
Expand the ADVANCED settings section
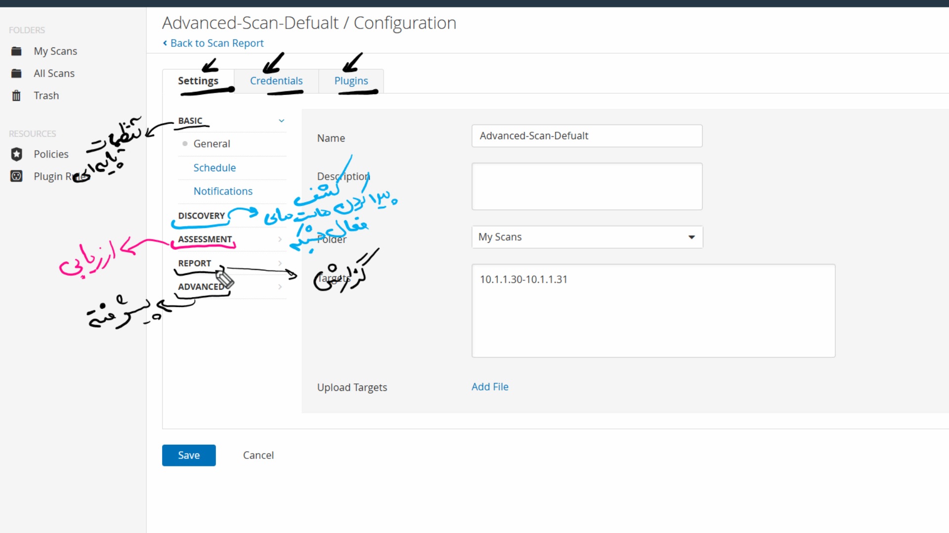point(280,287)
